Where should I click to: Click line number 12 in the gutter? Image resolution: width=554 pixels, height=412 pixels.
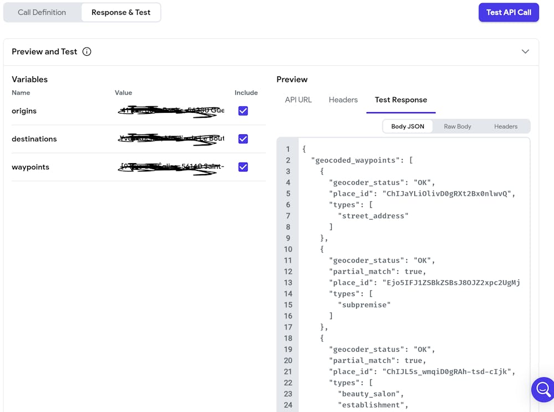pyautogui.click(x=288, y=272)
